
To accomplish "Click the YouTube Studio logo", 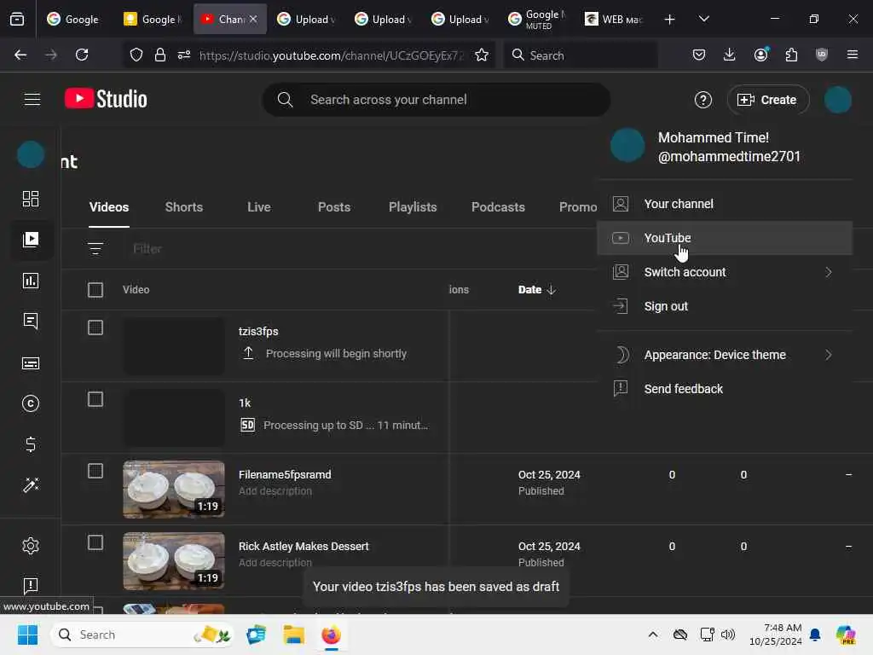I will coord(106,99).
